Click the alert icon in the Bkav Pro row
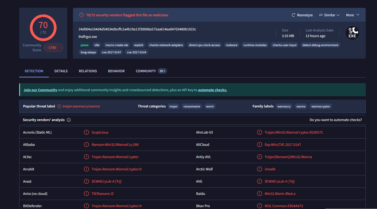The width and height of the screenshot is (377, 209). pos(259,206)
